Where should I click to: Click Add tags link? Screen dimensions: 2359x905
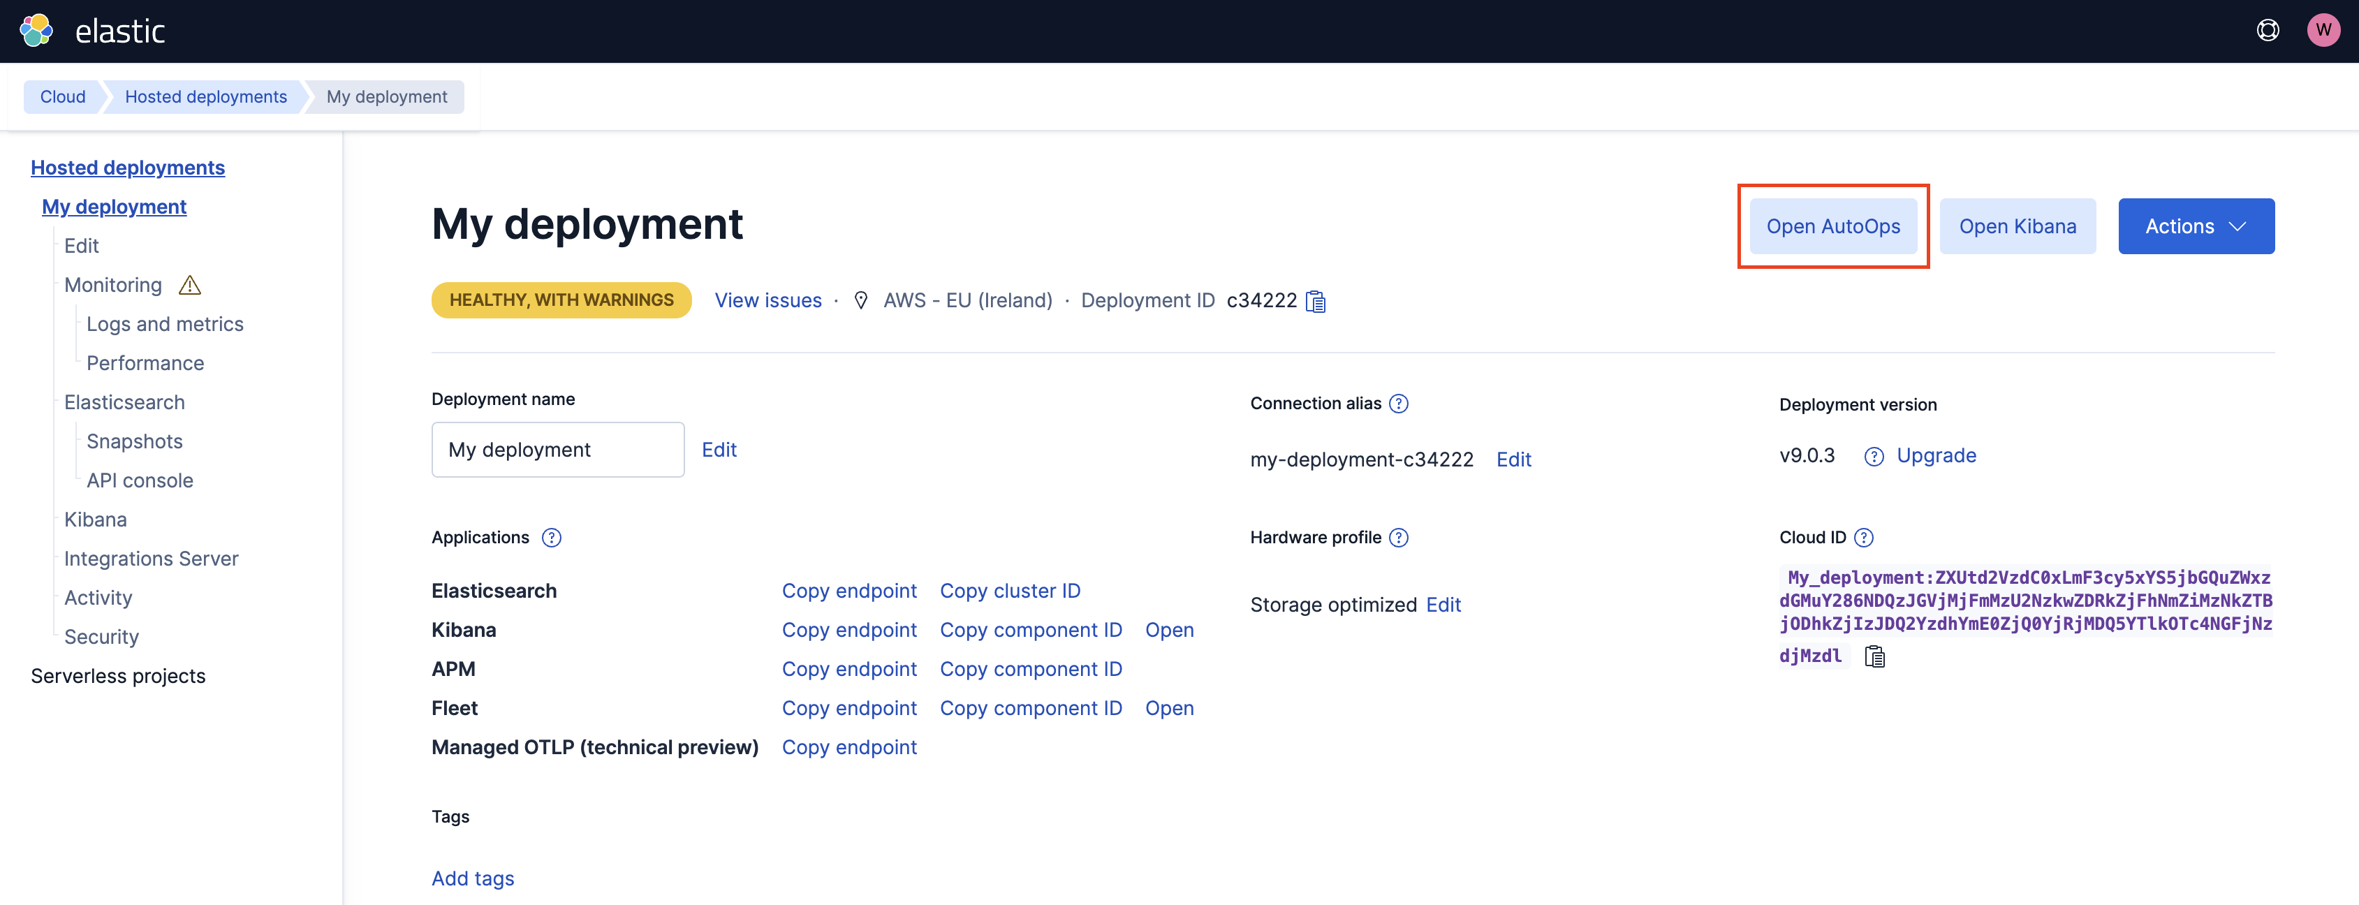click(x=473, y=878)
